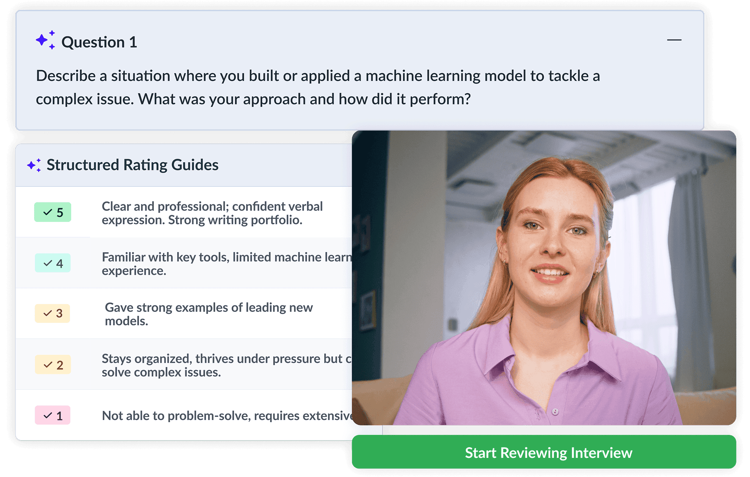Click the 'Familiar with key tools' description
This screenshot has width=750, height=477.
pyautogui.click(x=227, y=264)
